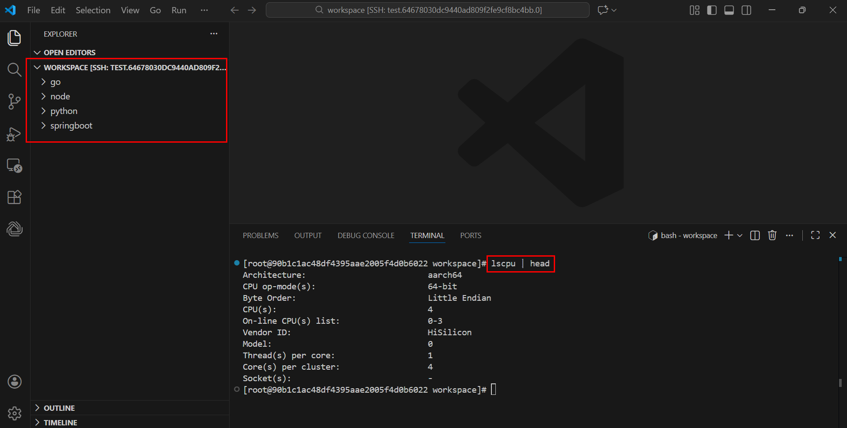Open the Go menu
847x428 pixels.
click(x=155, y=10)
